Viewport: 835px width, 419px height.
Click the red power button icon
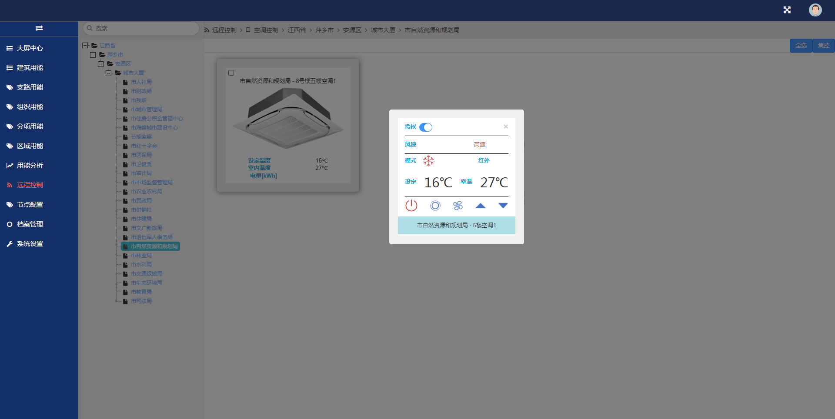411,206
